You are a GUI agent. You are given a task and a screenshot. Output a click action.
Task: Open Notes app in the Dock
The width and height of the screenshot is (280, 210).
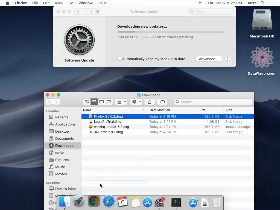click(x=135, y=202)
